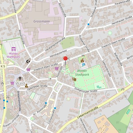Image resolution: width=133 pixels, height=133 pixels.
Task: Click the theater masks icon near Stadtpark
Action: (x=74, y=79)
